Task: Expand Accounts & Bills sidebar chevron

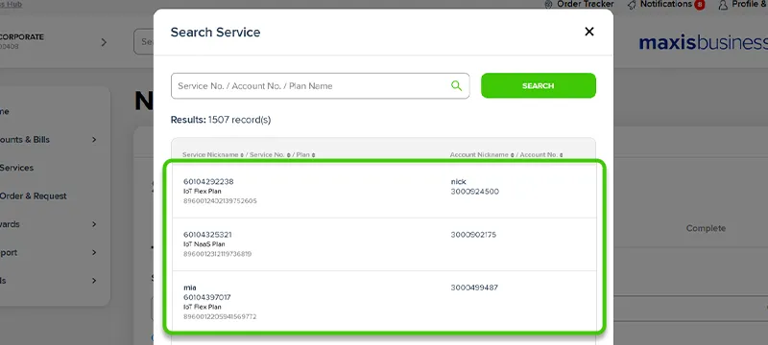Action: click(x=94, y=140)
